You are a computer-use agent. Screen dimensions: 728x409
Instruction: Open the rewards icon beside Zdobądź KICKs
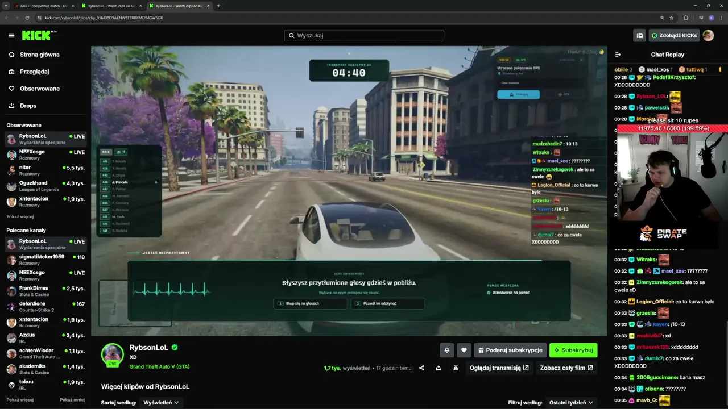pyautogui.click(x=640, y=35)
